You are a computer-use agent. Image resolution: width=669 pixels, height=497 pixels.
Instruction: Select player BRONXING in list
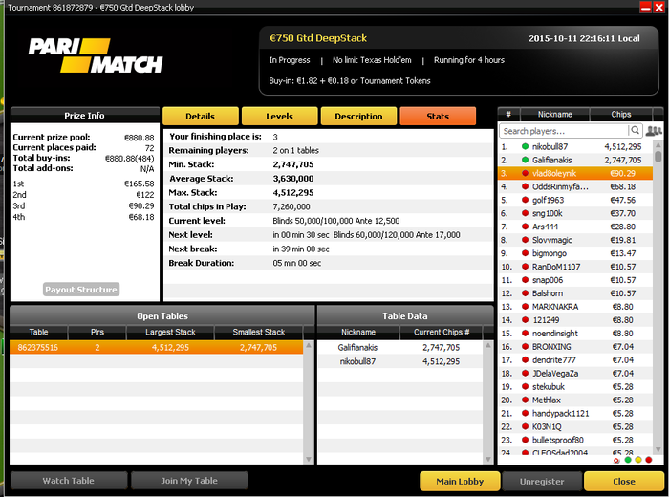(575, 346)
